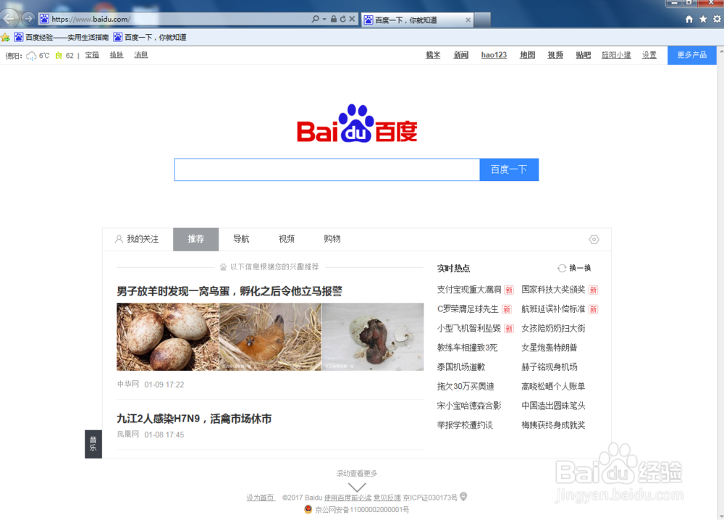Expand more content via 滚动查看更多 chevron
The width and height of the screenshot is (724, 520).
pos(356,487)
